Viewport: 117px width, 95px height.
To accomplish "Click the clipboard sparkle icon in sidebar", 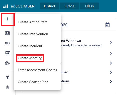I will [x=7, y=87].
